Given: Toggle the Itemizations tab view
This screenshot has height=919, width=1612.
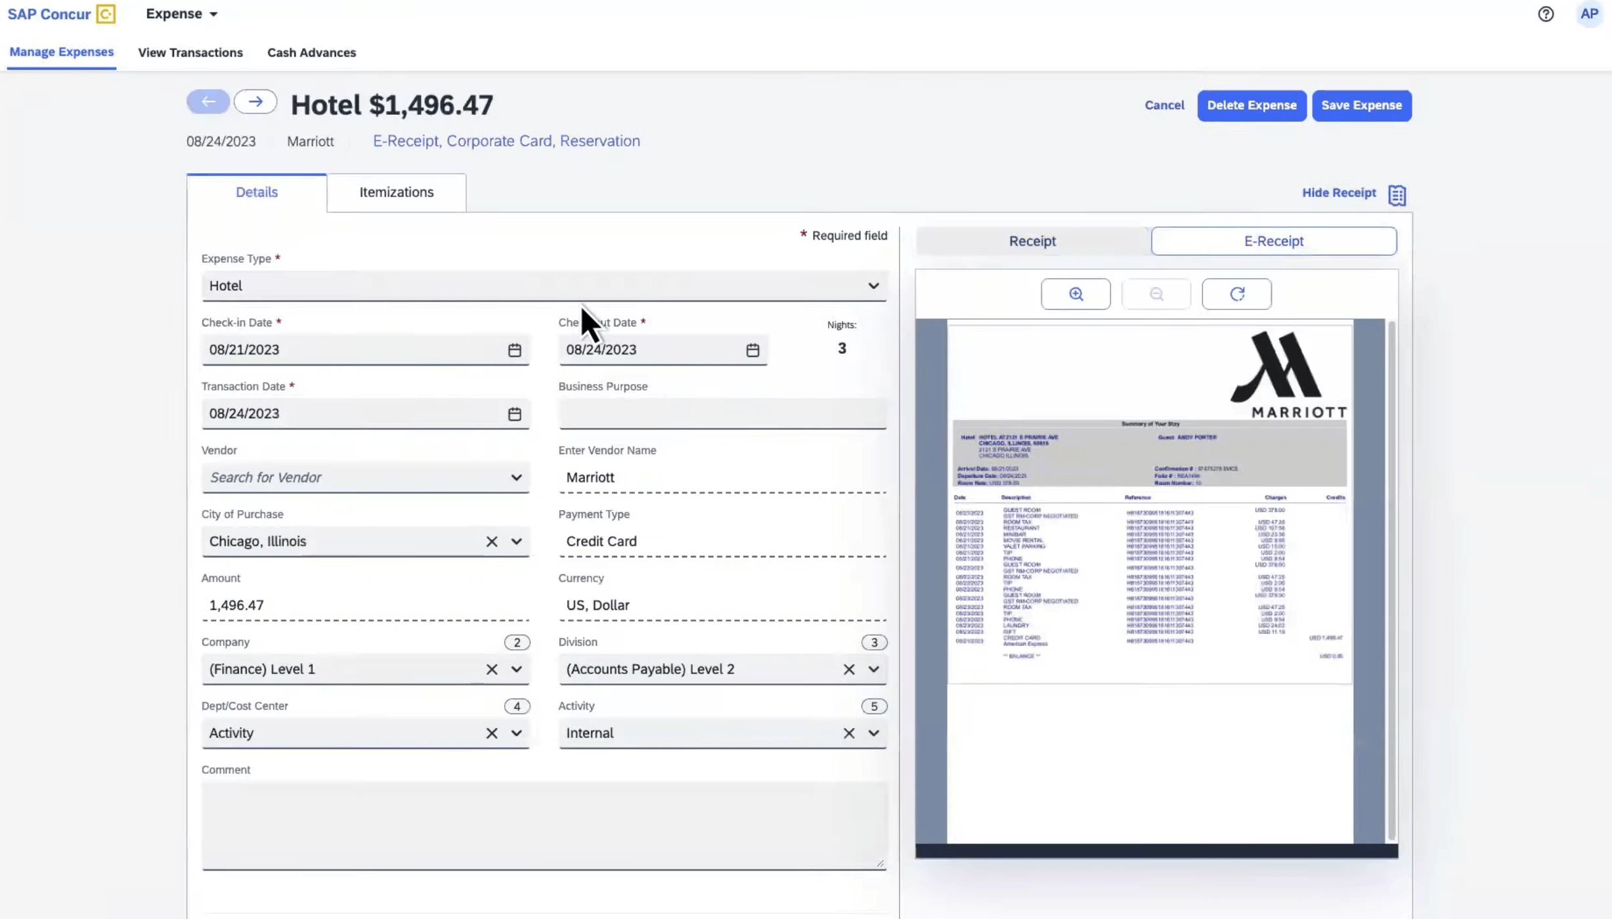Looking at the screenshot, I should click(x=397, y=192).
